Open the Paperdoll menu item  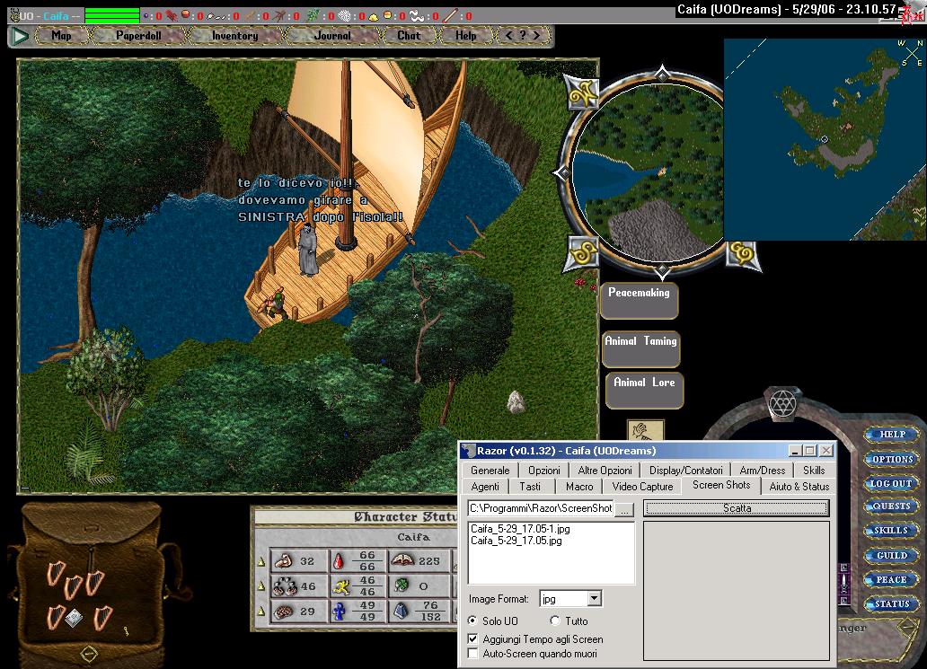click(x=138, y=35)
